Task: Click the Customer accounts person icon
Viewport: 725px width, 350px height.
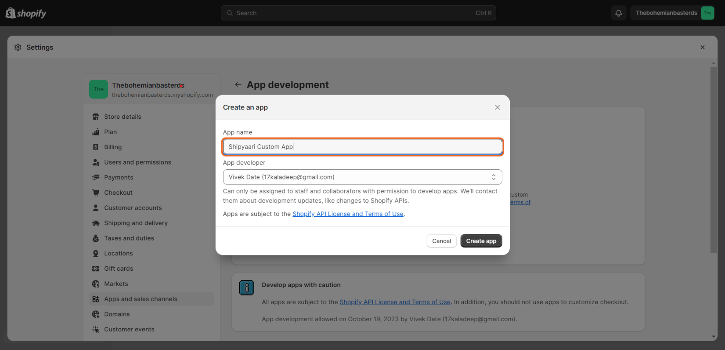Action: [x=96, y=208]
